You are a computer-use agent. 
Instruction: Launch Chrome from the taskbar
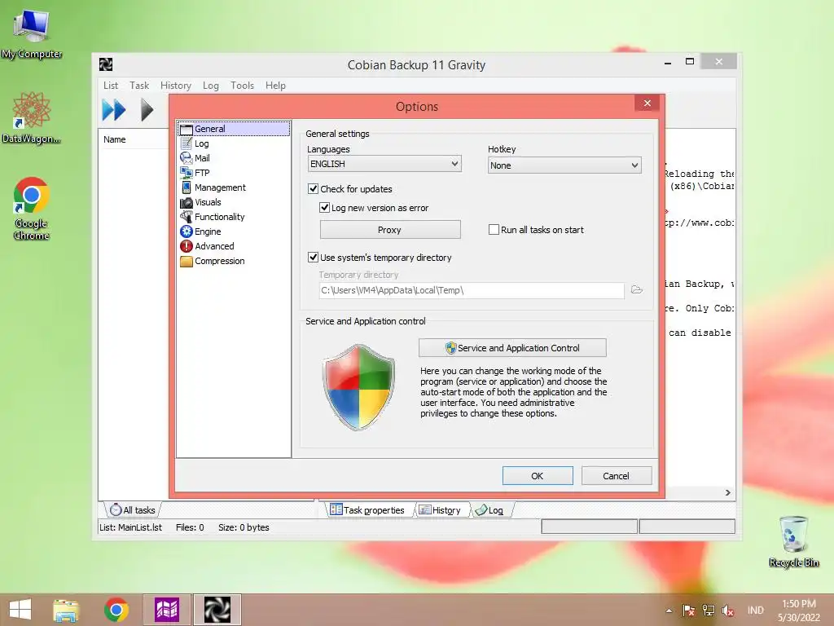[x=116, y=610]
